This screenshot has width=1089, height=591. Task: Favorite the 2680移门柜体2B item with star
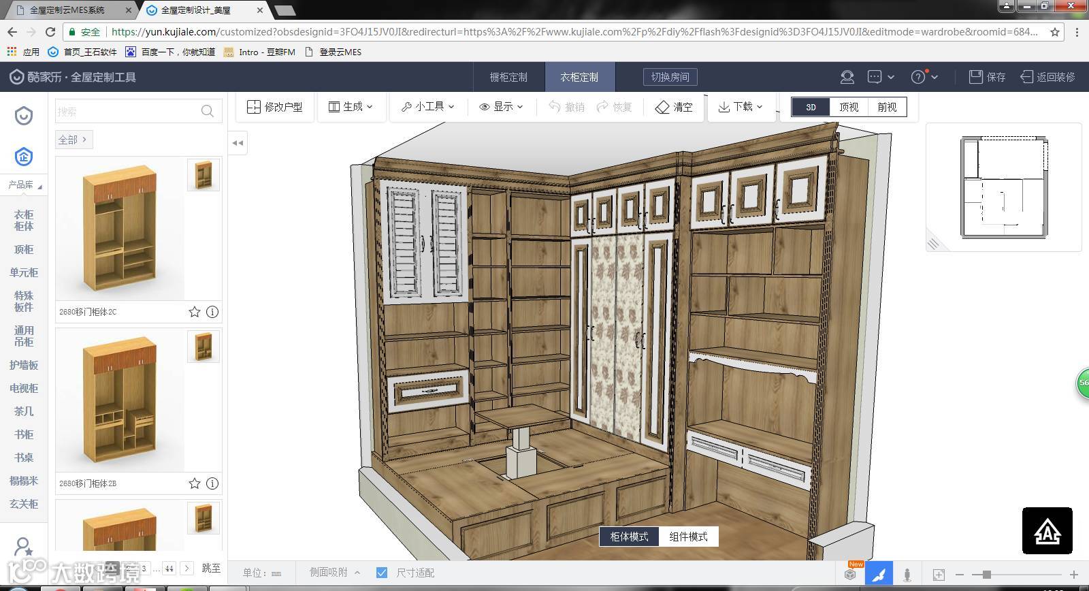click(195, 483)
